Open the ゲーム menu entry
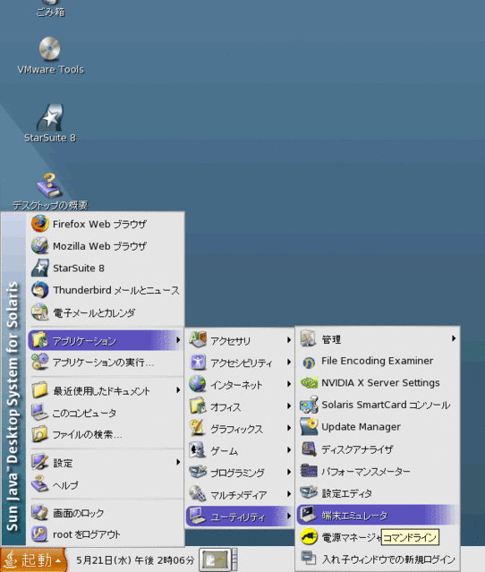Image resolution: width=485 pixels, height=572 pixels. coord(241,450)
